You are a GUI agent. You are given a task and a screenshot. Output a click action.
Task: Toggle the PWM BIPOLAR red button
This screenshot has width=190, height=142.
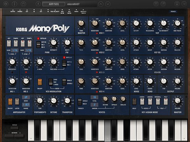[38, 38]
